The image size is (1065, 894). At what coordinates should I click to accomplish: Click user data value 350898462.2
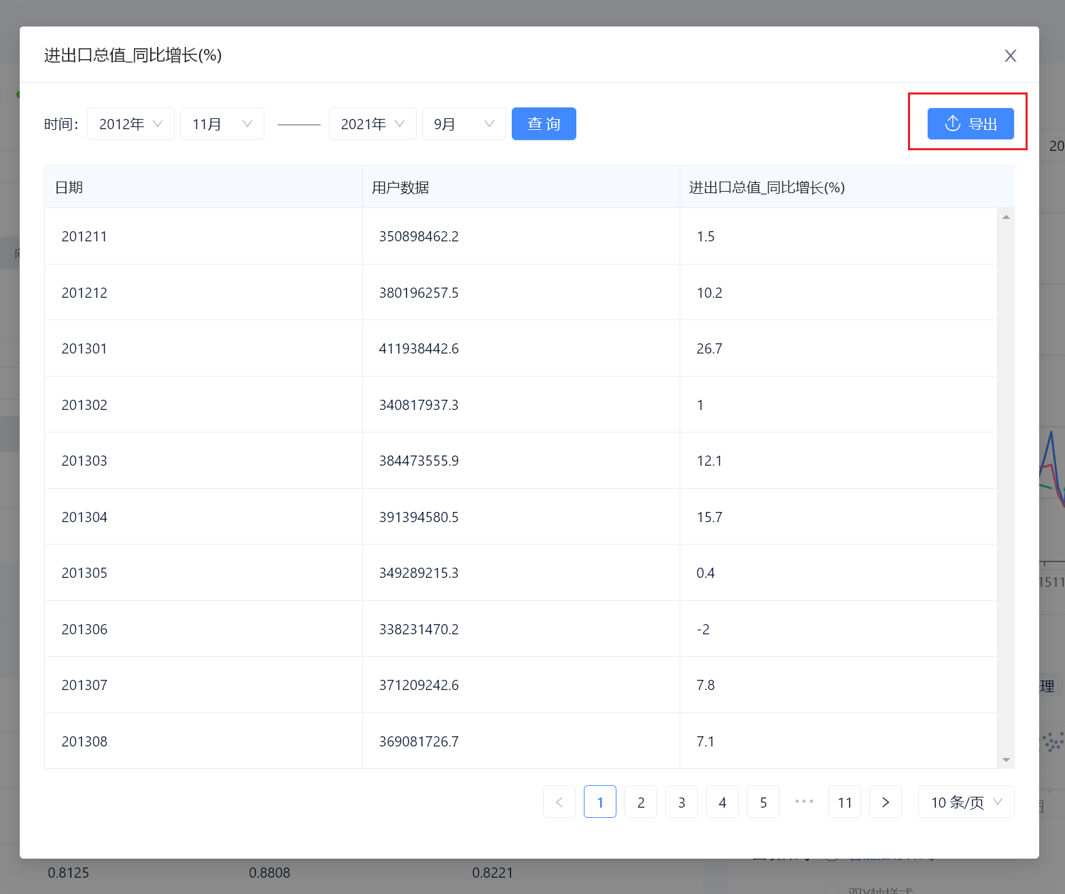pos(419,237)
